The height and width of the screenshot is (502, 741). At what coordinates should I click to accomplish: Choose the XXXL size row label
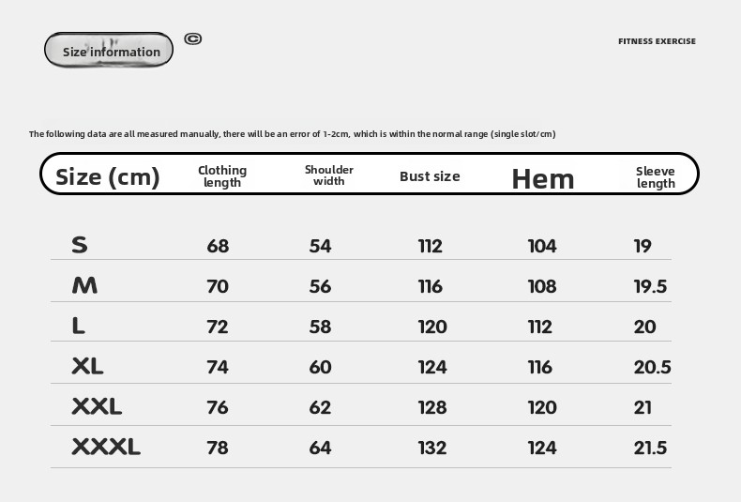pos(106,447)
